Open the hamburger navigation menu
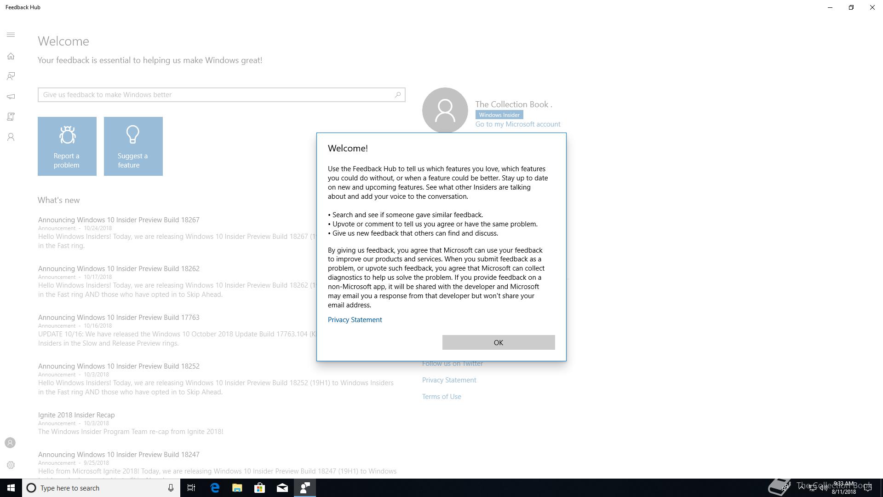The image size is (883, 497). (11, 35)
